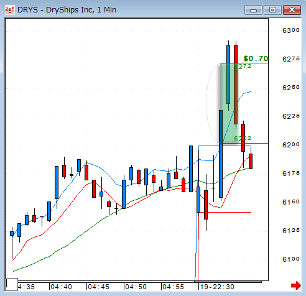Click the window title DryShips Inc, 1 Min

[81, 10]
